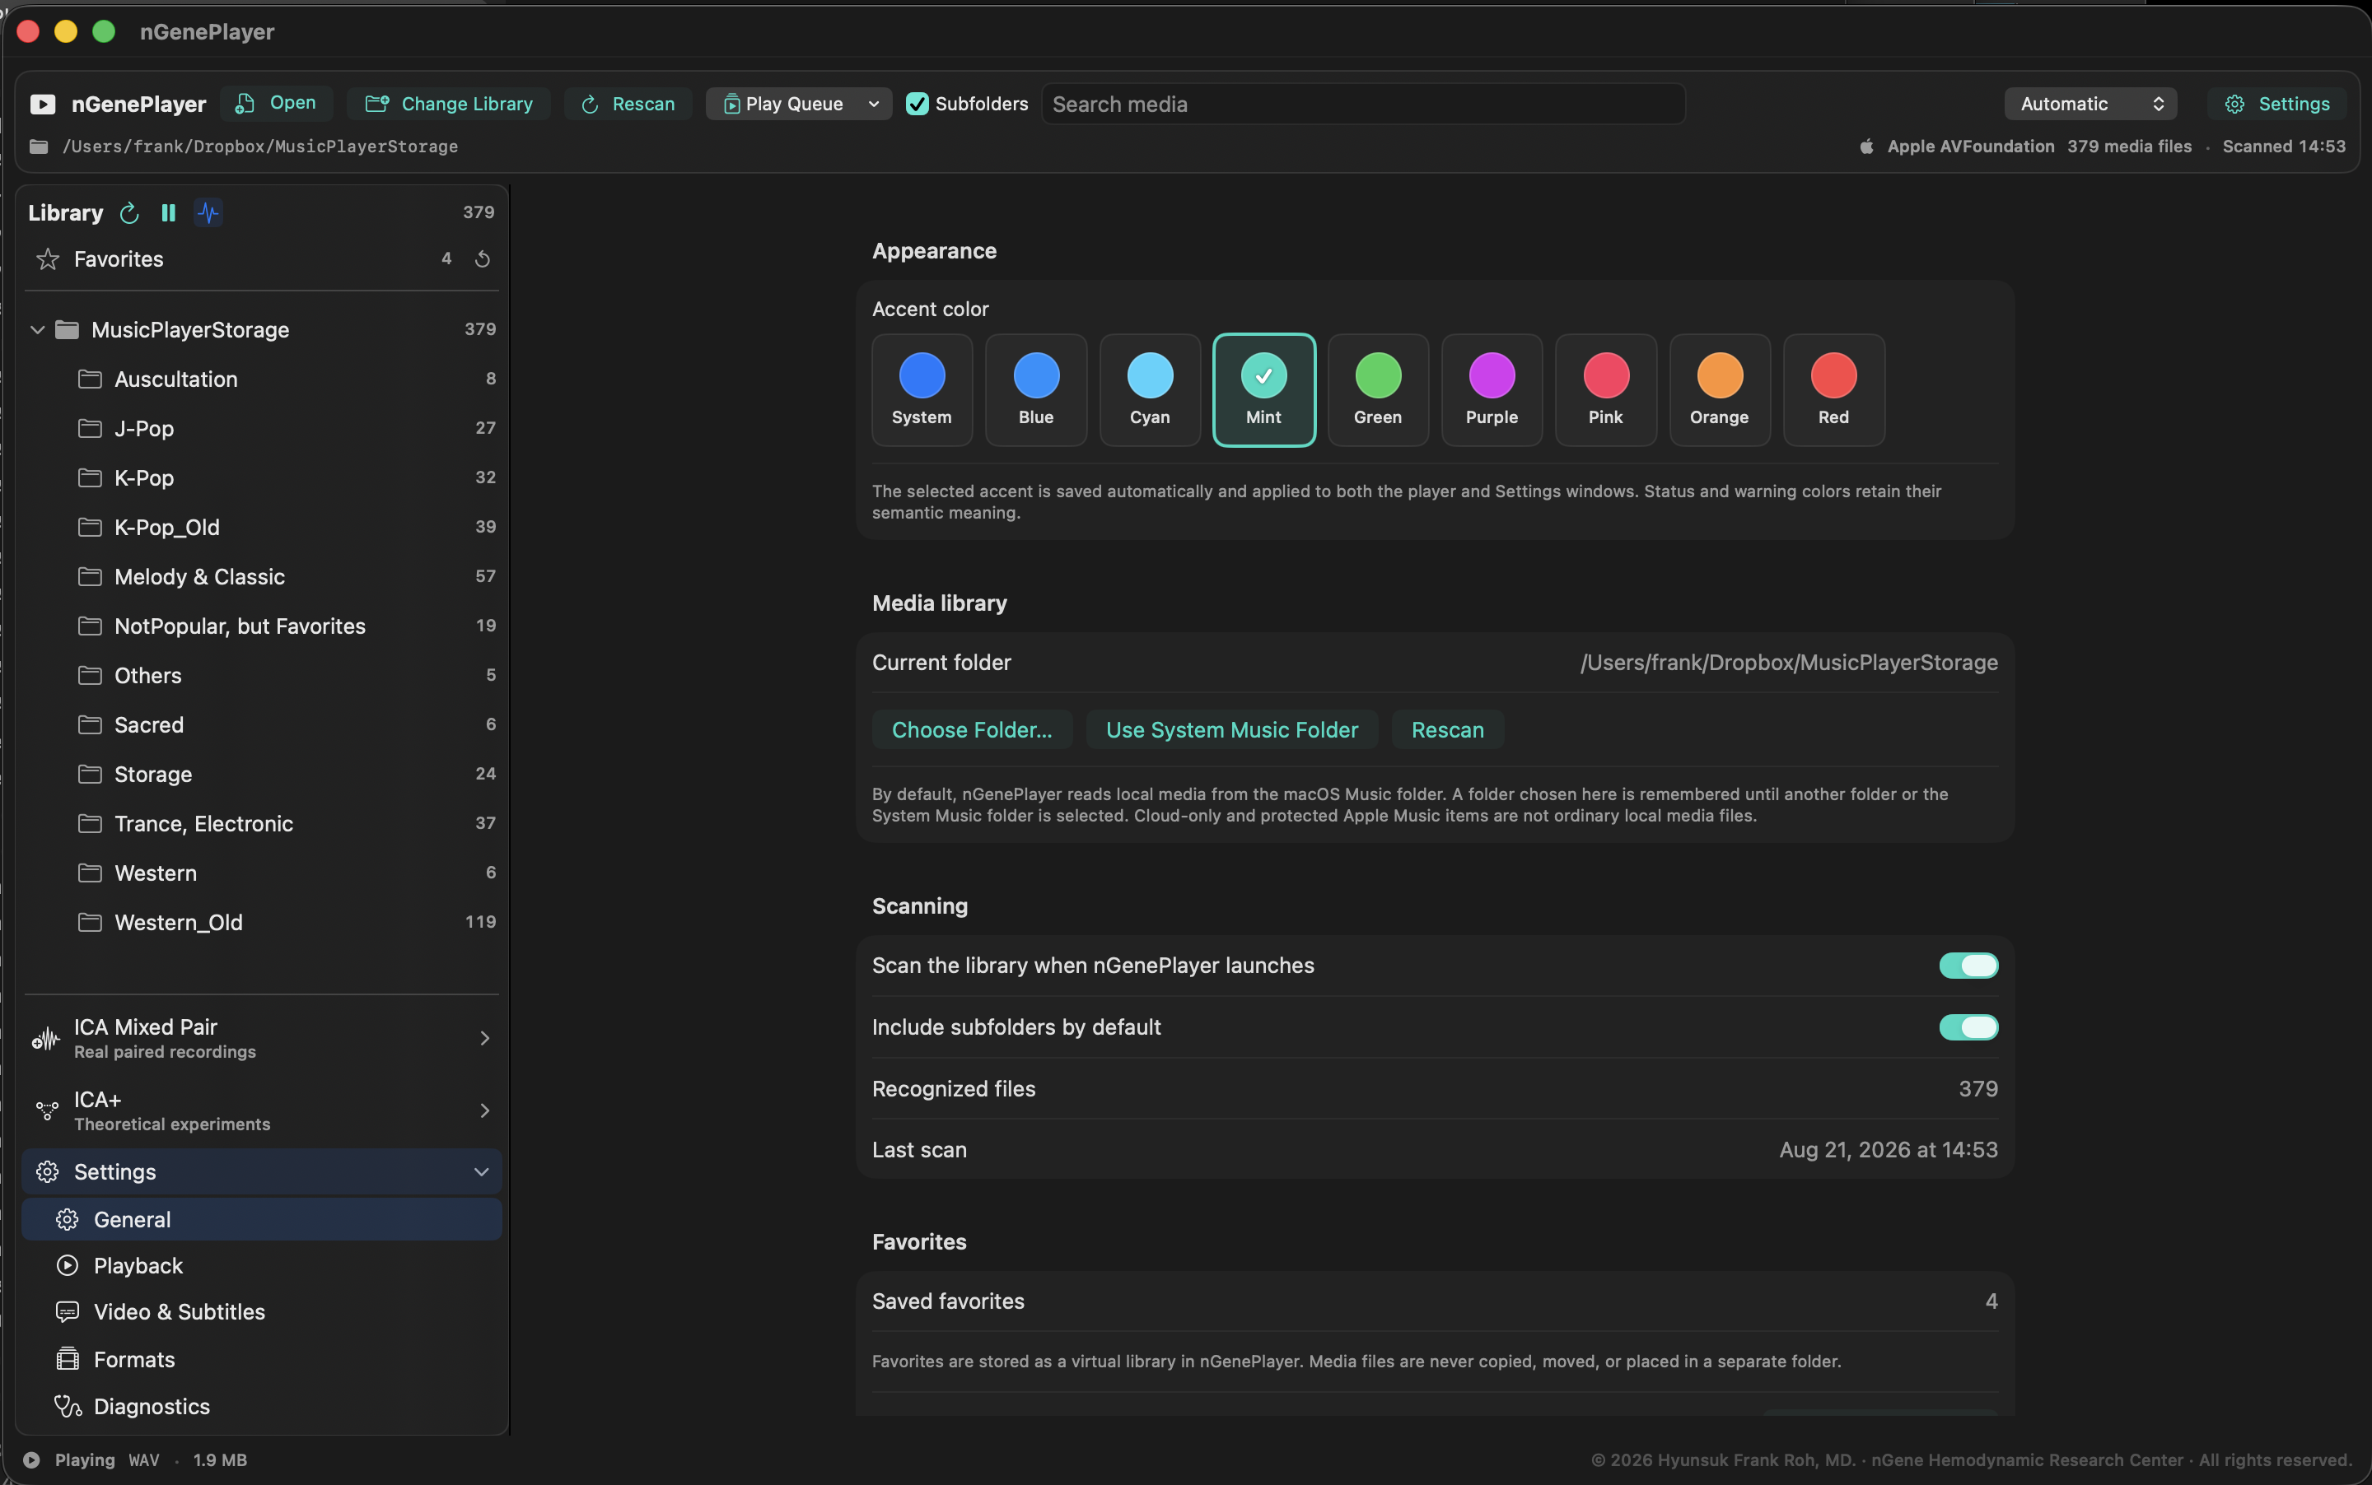Select the Blue accent color
Image resolution: width=2372 pixels, height=1485 pixels.
(1035, 390)
